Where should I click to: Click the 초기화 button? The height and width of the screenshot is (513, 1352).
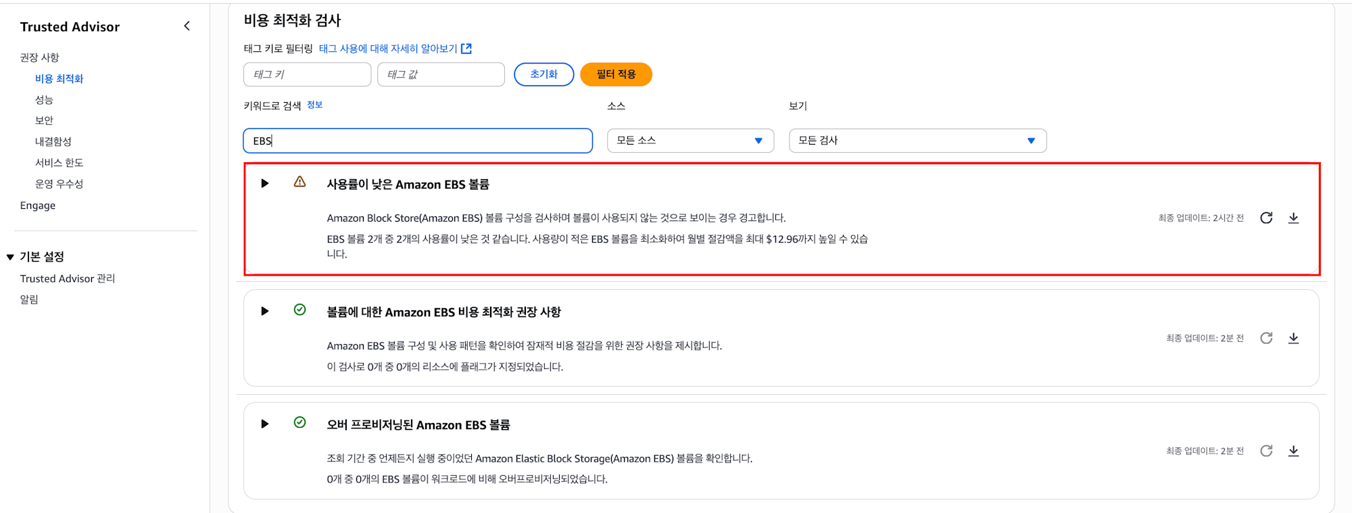pos(544,74)
